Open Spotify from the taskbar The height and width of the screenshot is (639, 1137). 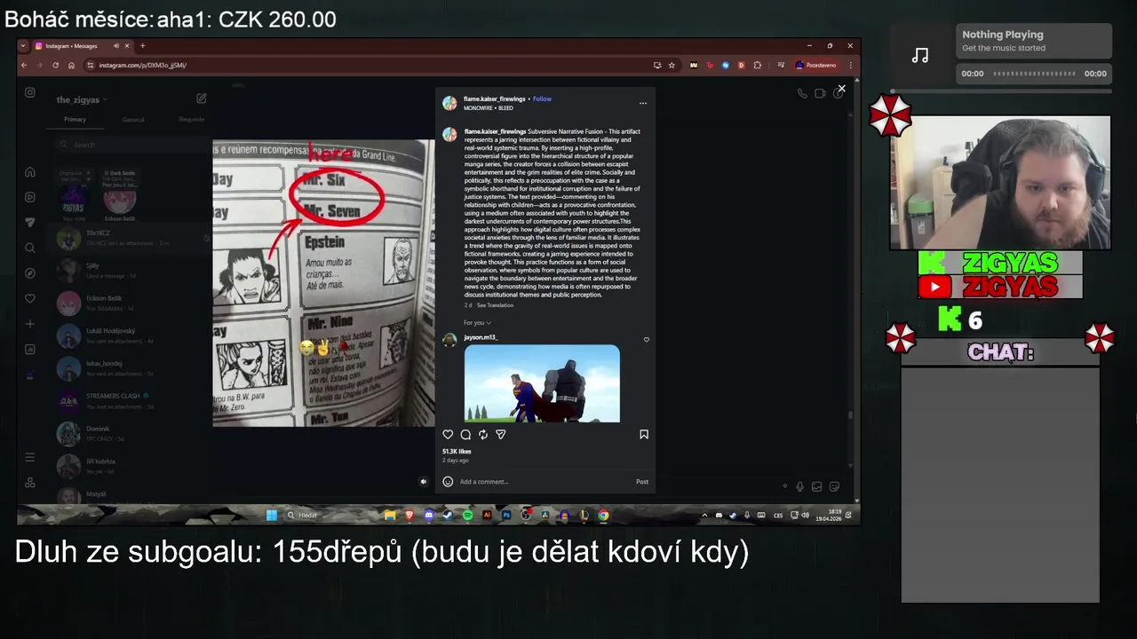click(x=468, y=515)
